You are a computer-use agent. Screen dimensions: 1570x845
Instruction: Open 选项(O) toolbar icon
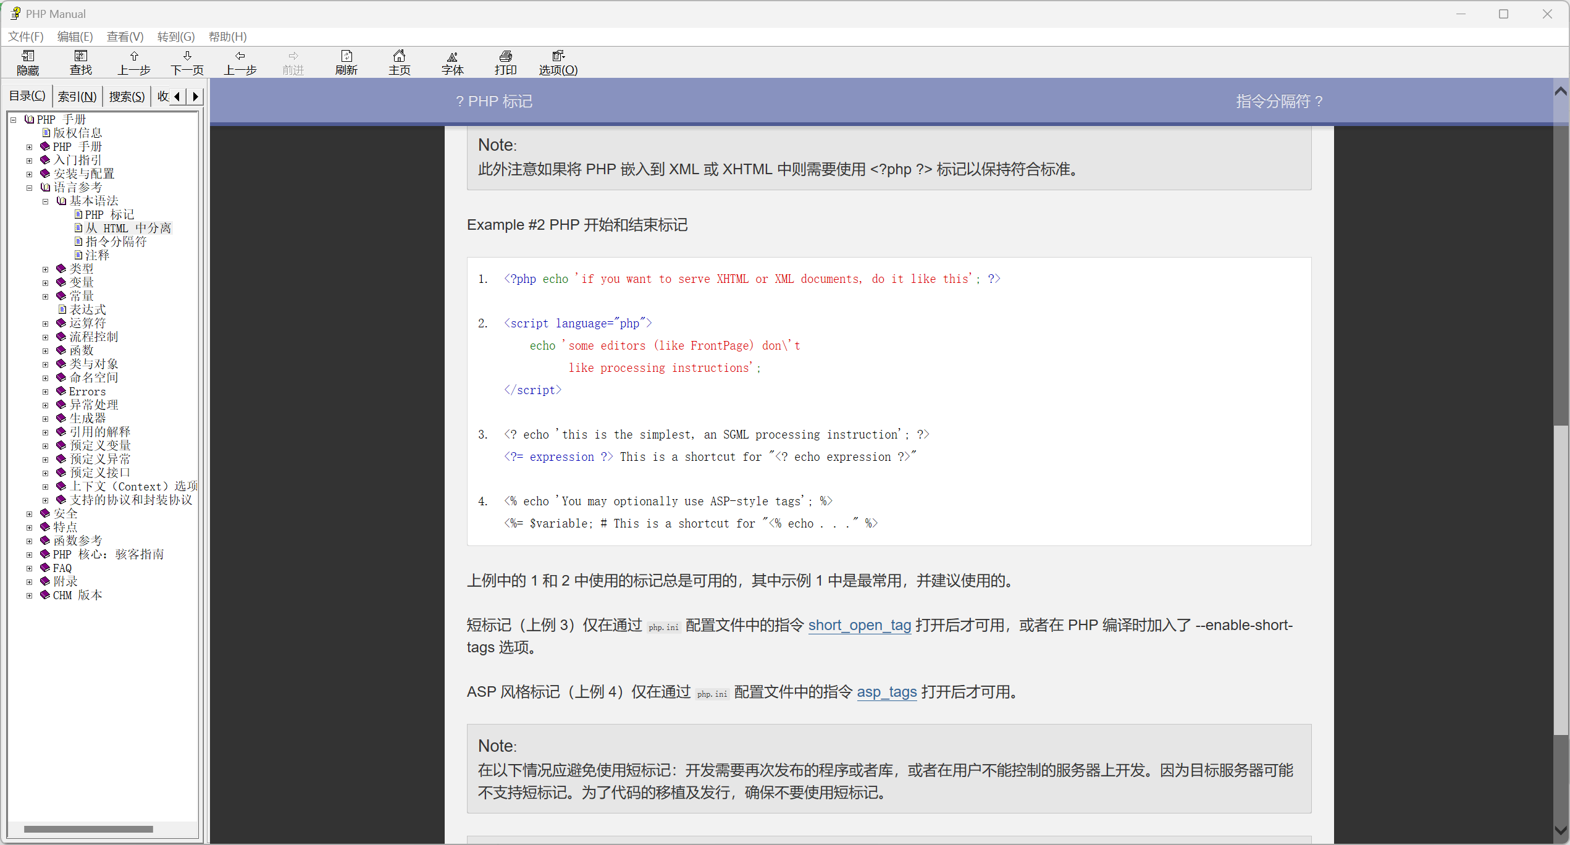(558, 62)
